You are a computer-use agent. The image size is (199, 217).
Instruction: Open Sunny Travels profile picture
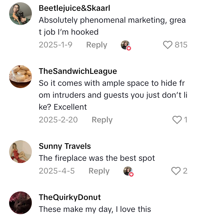point(20,152)
